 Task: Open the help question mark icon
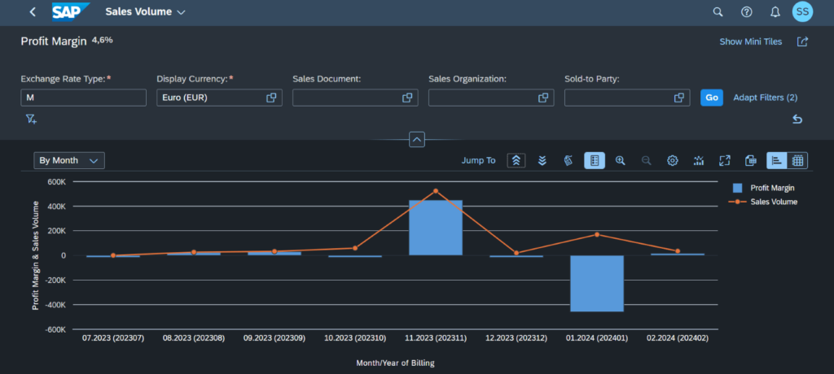coord(746,11)
